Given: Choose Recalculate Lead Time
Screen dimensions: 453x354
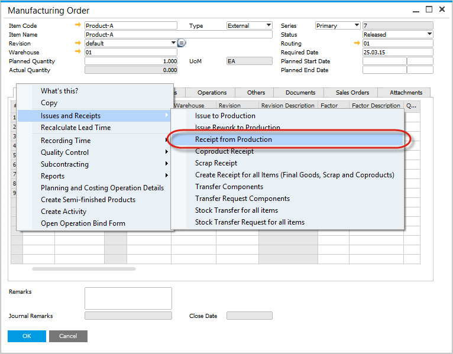Looking at the screenshot, I should (x=76, y=128).
